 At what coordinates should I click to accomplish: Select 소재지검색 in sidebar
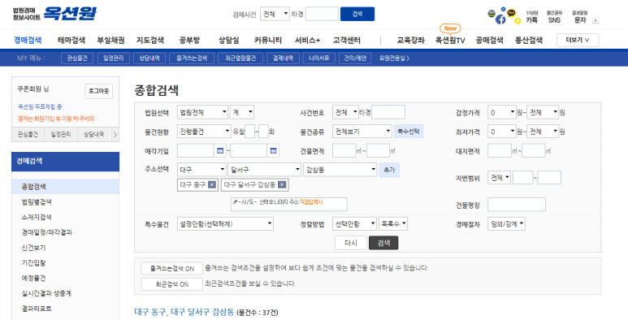point(37,217)
